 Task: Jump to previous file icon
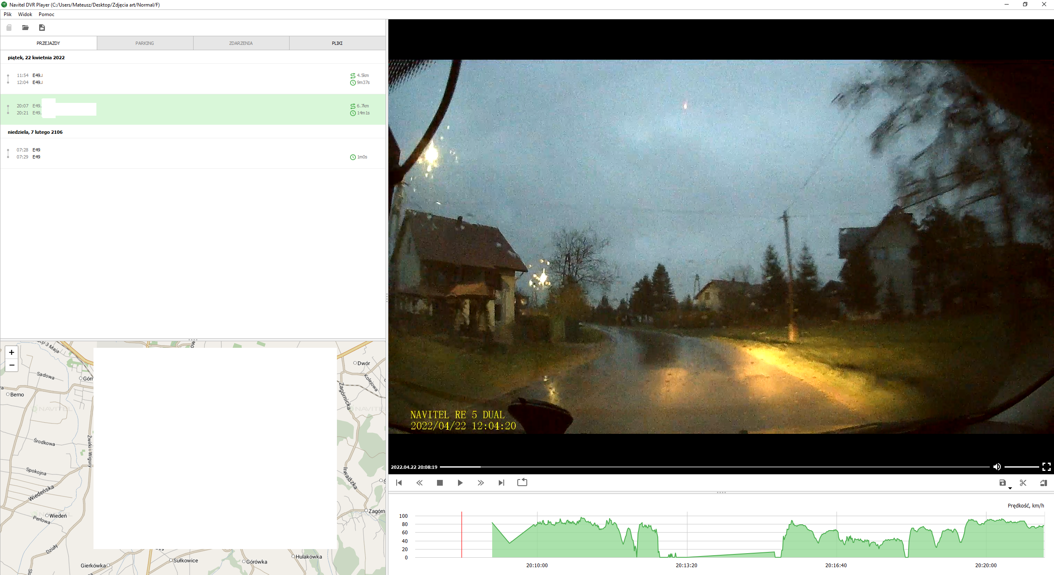[399, 483]
